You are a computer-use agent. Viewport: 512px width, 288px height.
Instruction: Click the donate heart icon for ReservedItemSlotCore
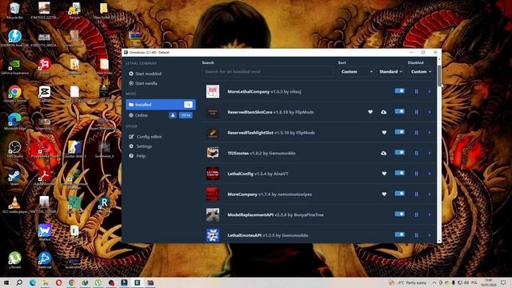(370, 112)
